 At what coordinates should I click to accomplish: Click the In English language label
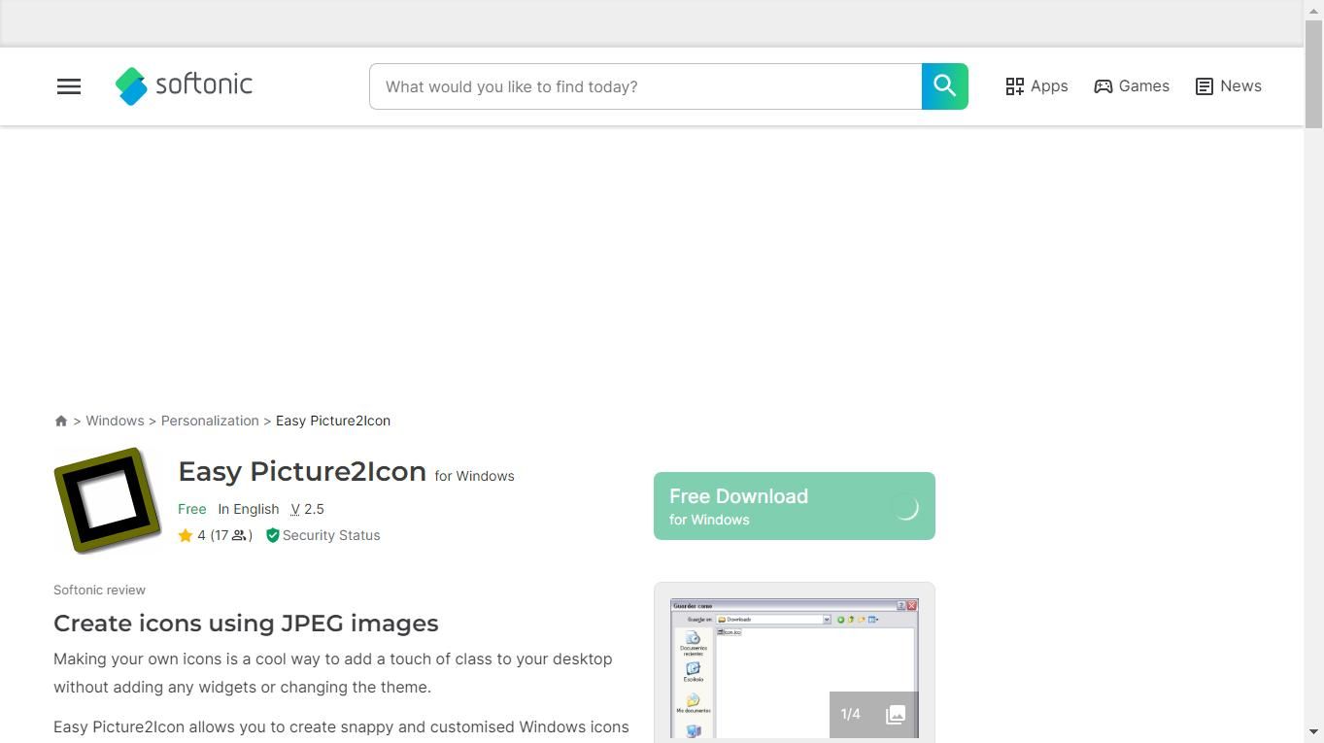click(x=249, y=509)
